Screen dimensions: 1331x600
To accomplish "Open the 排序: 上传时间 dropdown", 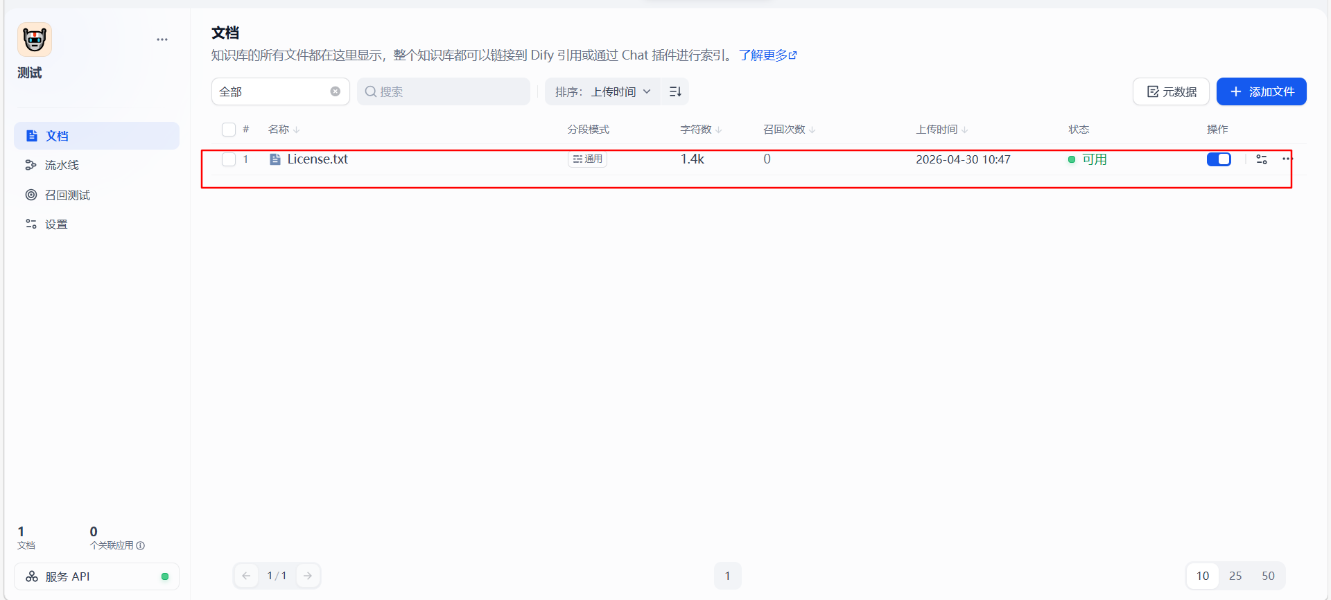I will [x=602, y=91].
